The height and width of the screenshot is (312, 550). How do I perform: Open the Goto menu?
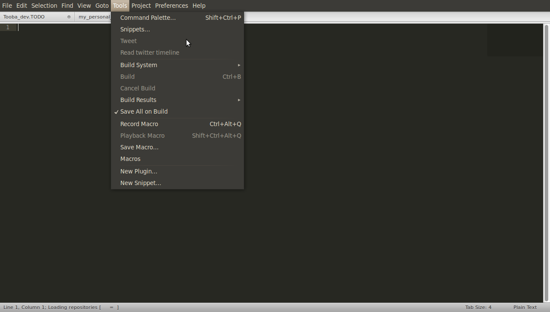point(102,6)
